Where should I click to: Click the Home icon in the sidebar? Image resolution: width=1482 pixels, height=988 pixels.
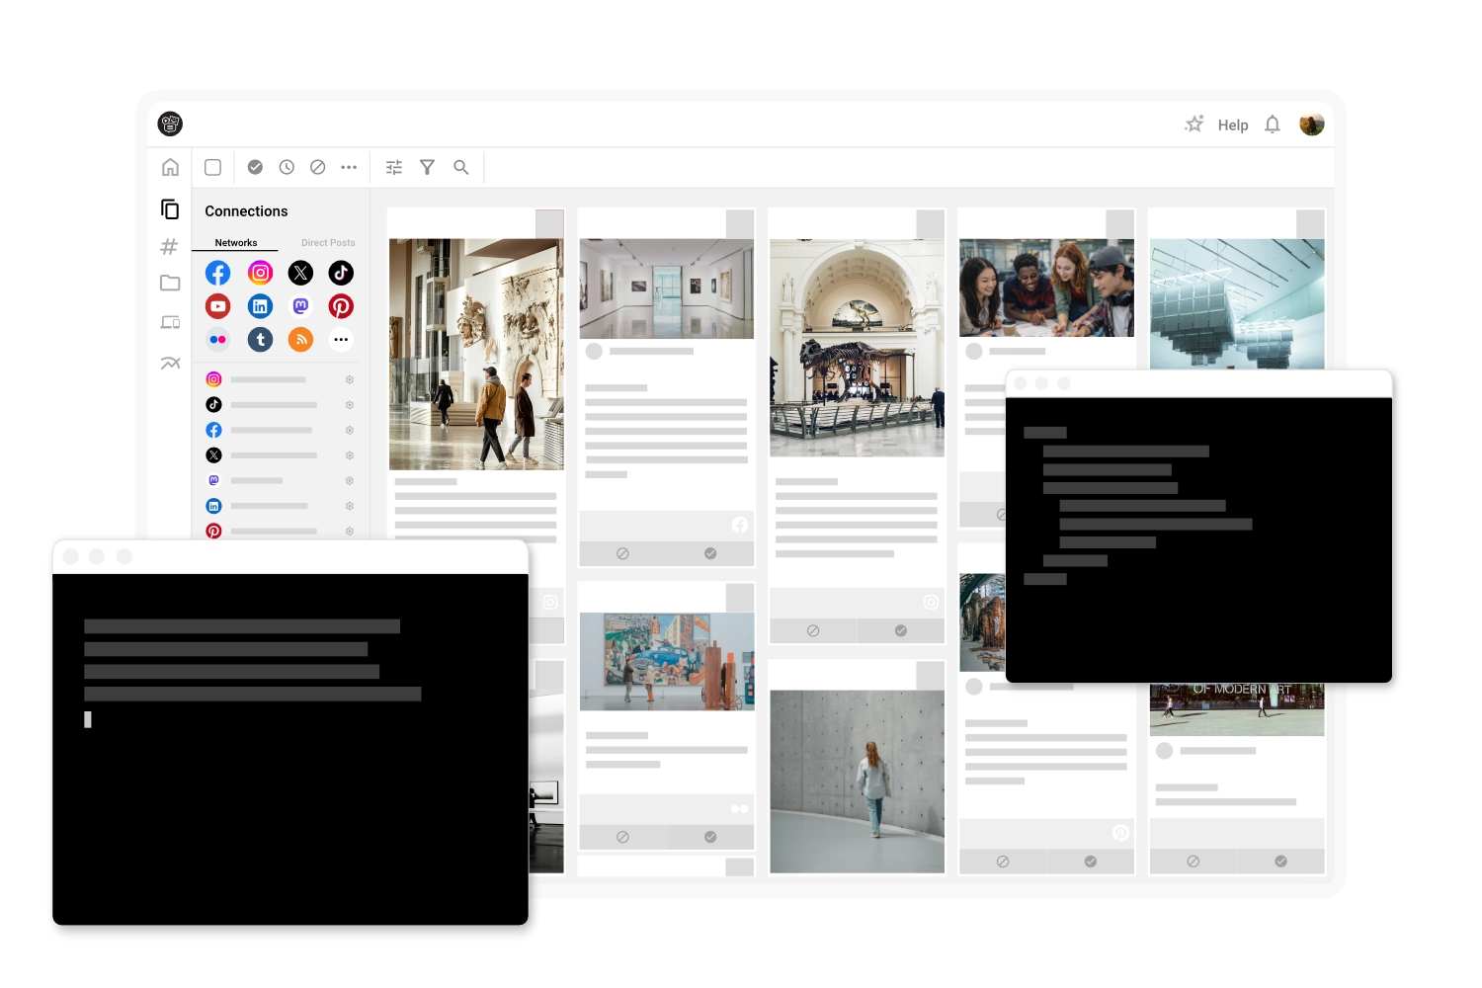[x=170, y=167]
